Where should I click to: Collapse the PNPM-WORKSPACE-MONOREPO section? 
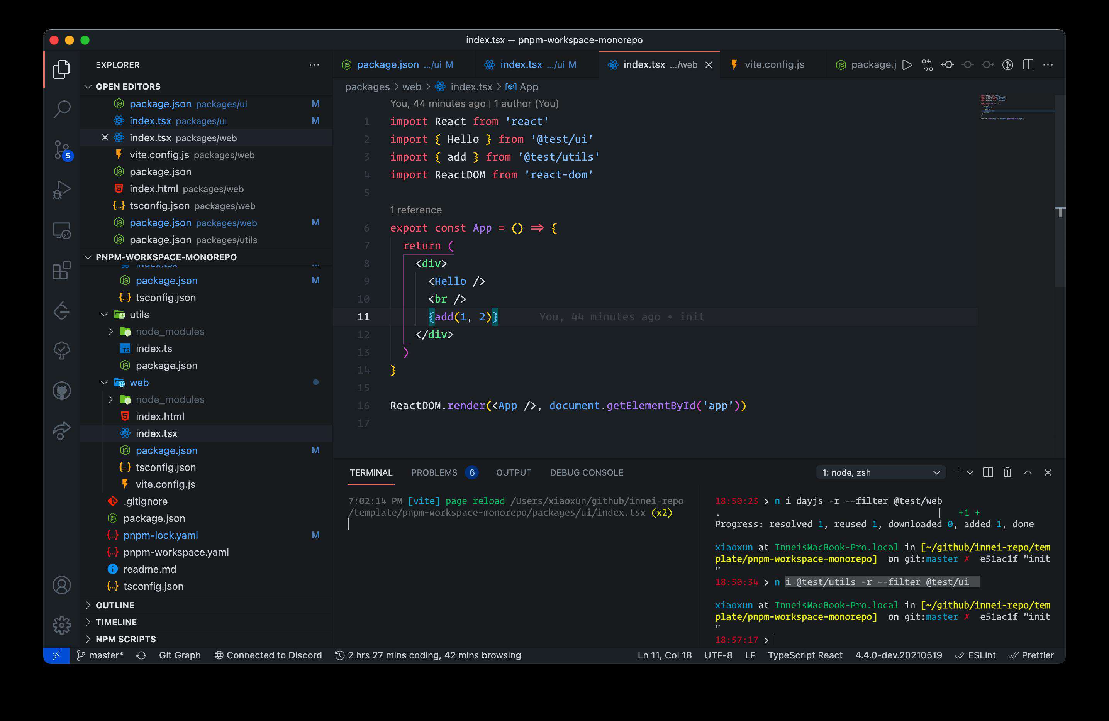tap(88, 257)
